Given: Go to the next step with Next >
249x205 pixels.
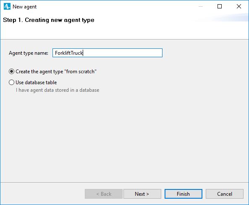Looking at the screenshot, I should coord(142,194).
